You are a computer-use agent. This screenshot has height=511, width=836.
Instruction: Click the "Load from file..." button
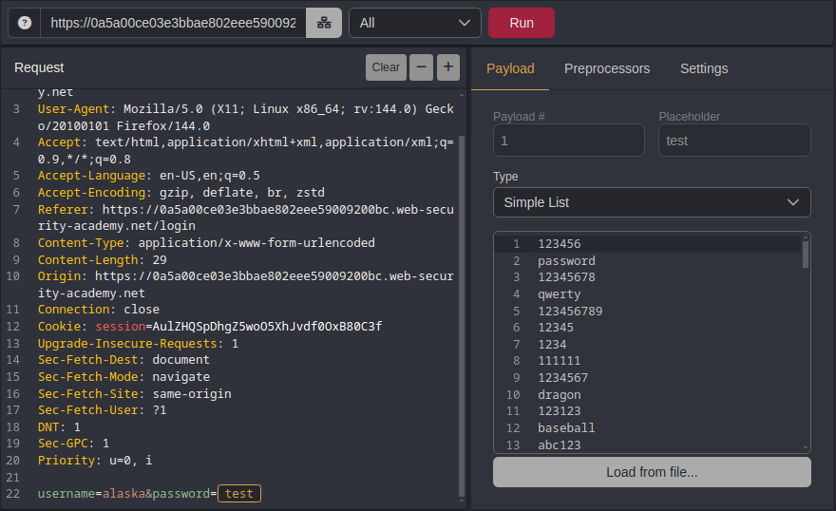pos(651,472)
